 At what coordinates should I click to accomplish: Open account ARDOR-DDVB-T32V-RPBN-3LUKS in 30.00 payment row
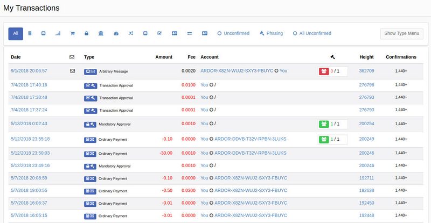[x=250, y=153]
